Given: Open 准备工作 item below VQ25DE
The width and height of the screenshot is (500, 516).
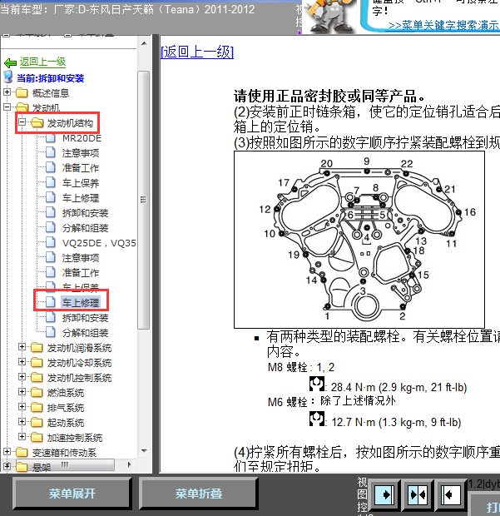Looking at the screenshot, I should pyautogui.click(x=81, y=273).
